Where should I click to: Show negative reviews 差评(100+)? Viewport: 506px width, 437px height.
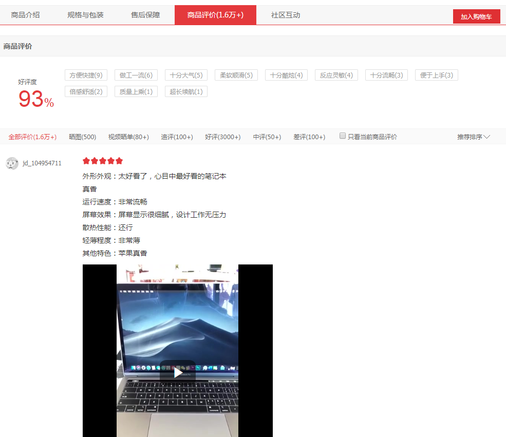tap(309, 137)
